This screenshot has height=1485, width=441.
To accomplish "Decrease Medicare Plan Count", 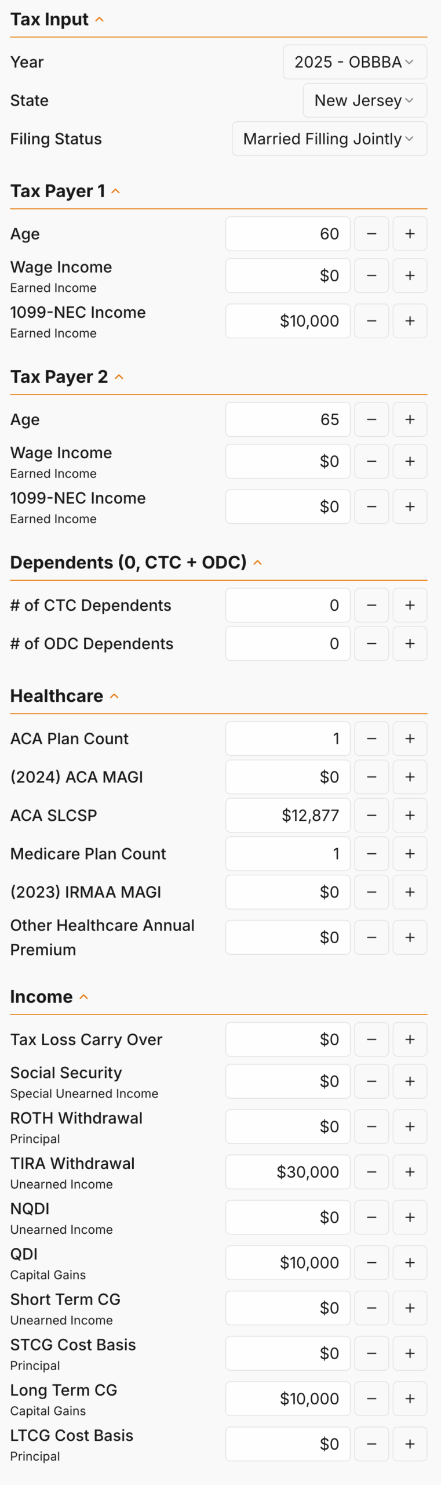I will pyautogui.click(x=371, y=853).
